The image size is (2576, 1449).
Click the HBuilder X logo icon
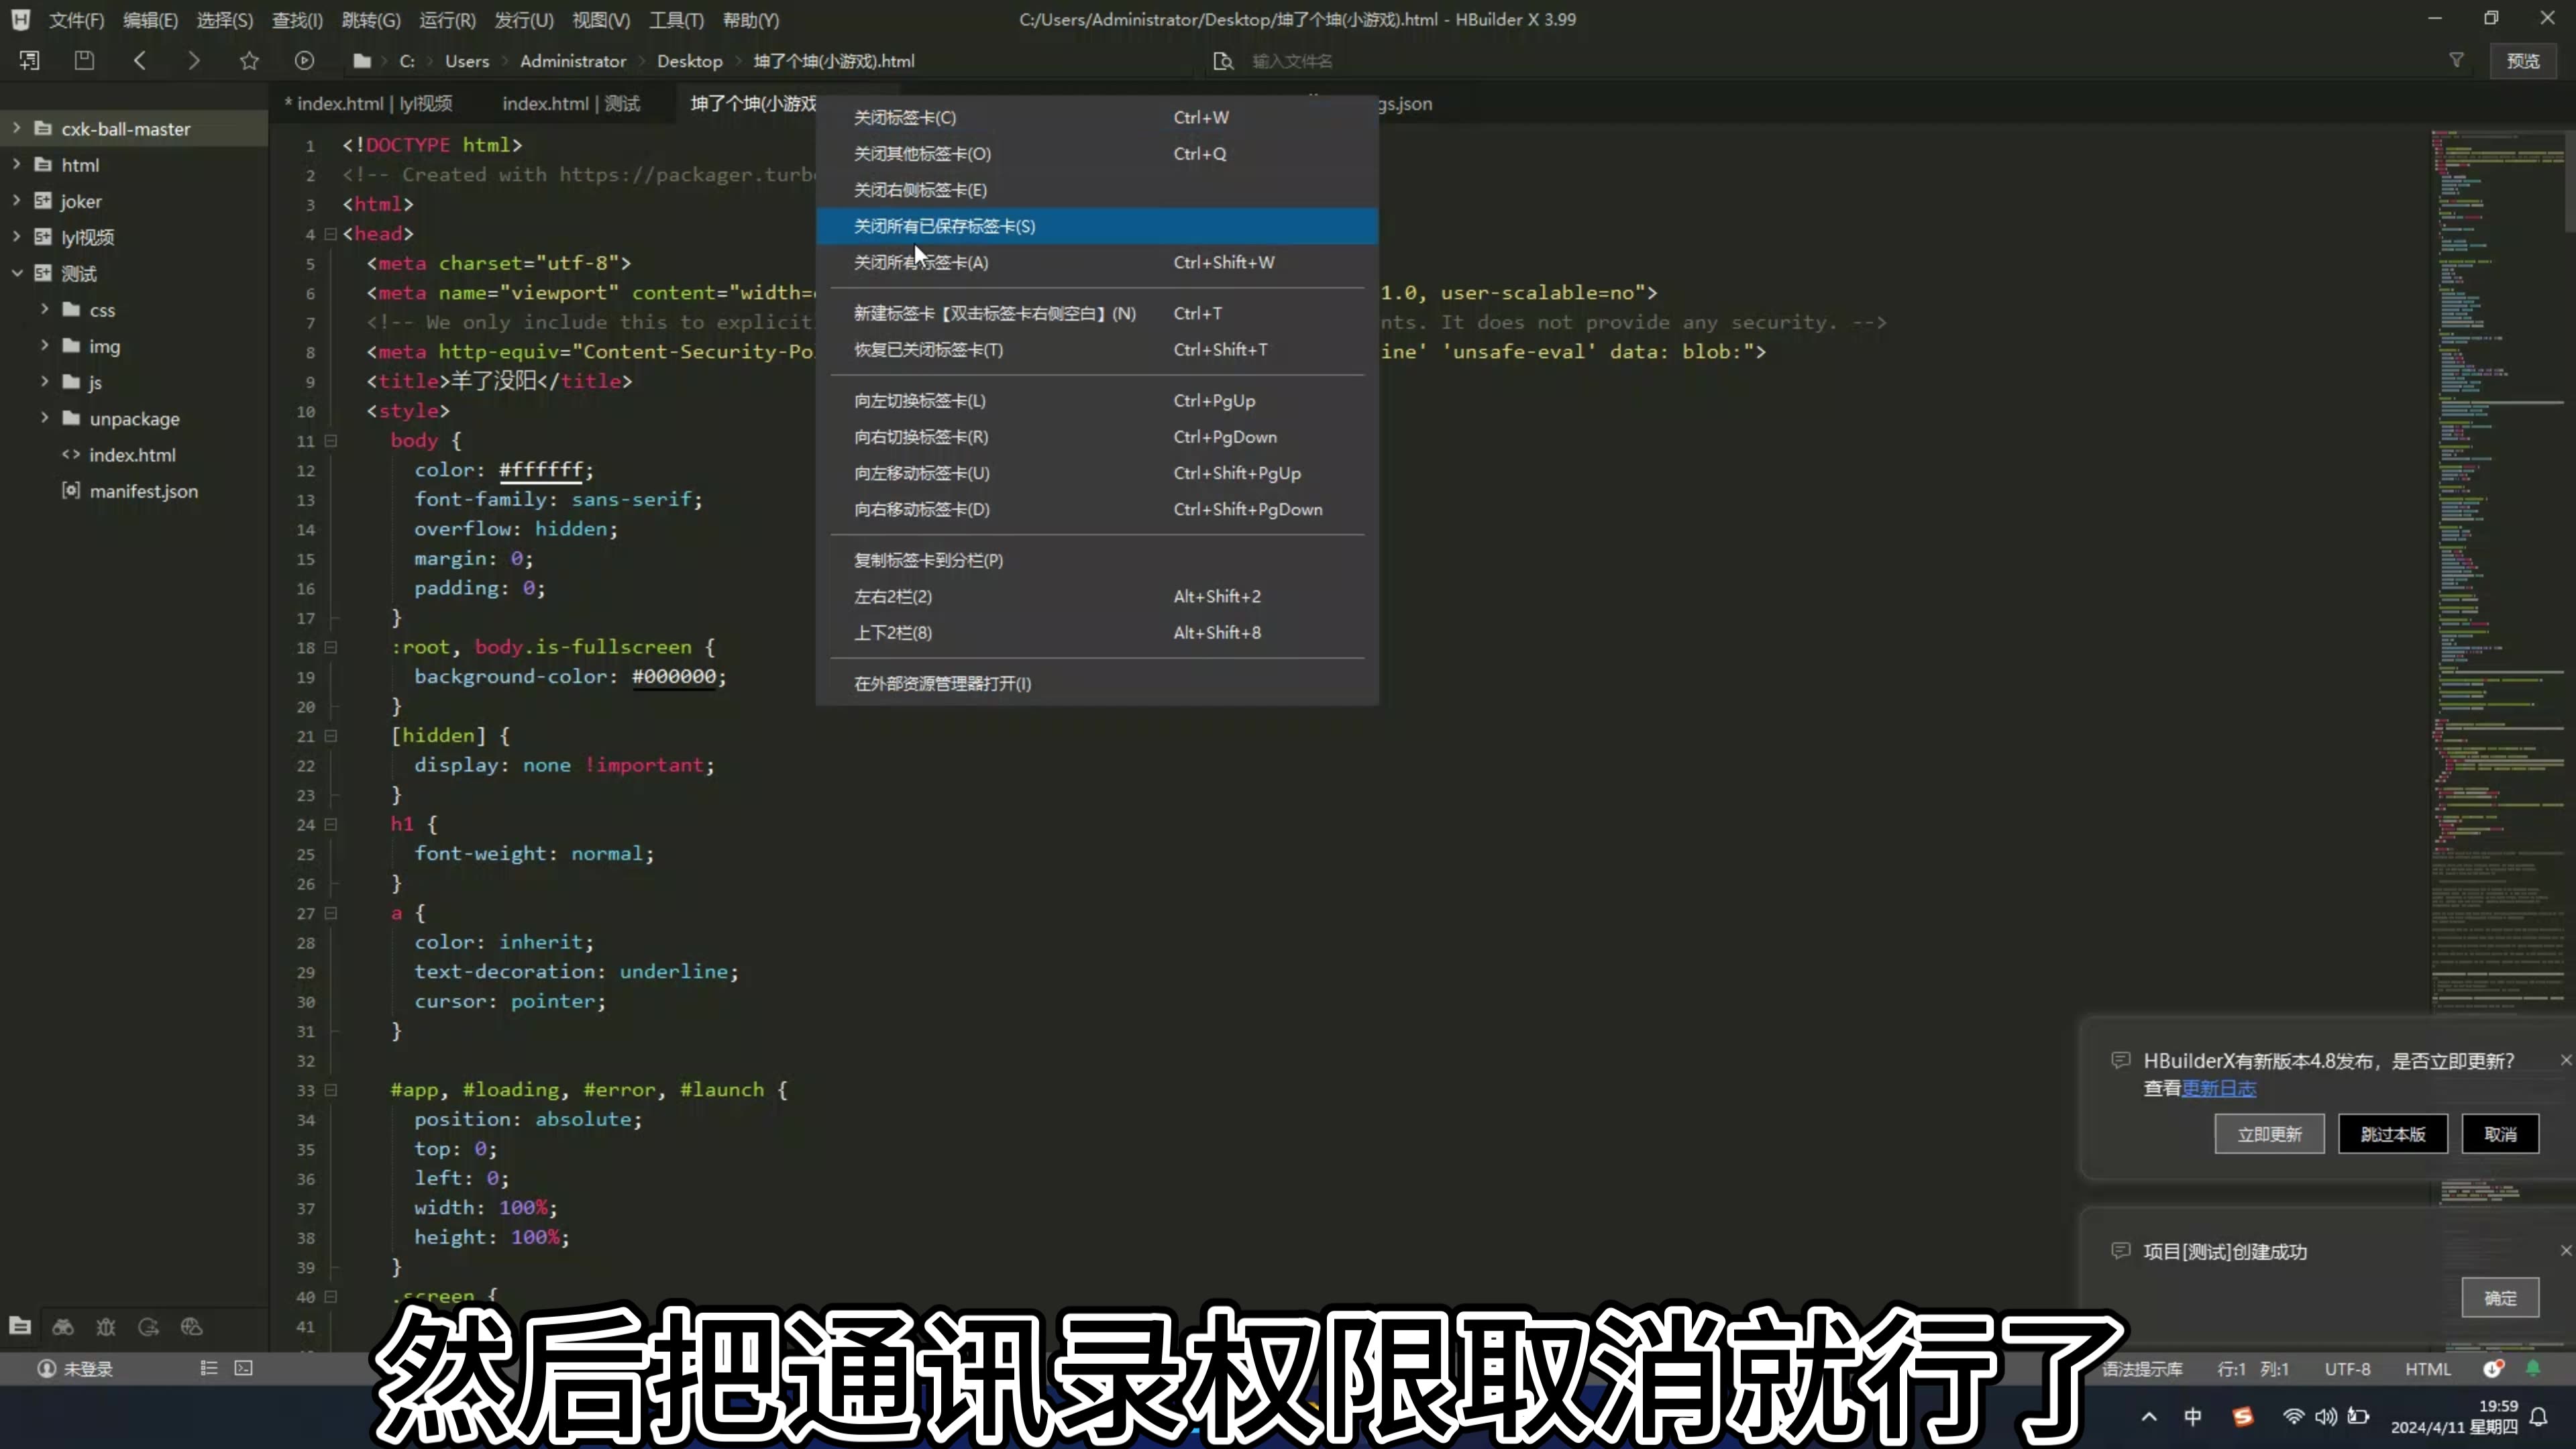point(21,19)
